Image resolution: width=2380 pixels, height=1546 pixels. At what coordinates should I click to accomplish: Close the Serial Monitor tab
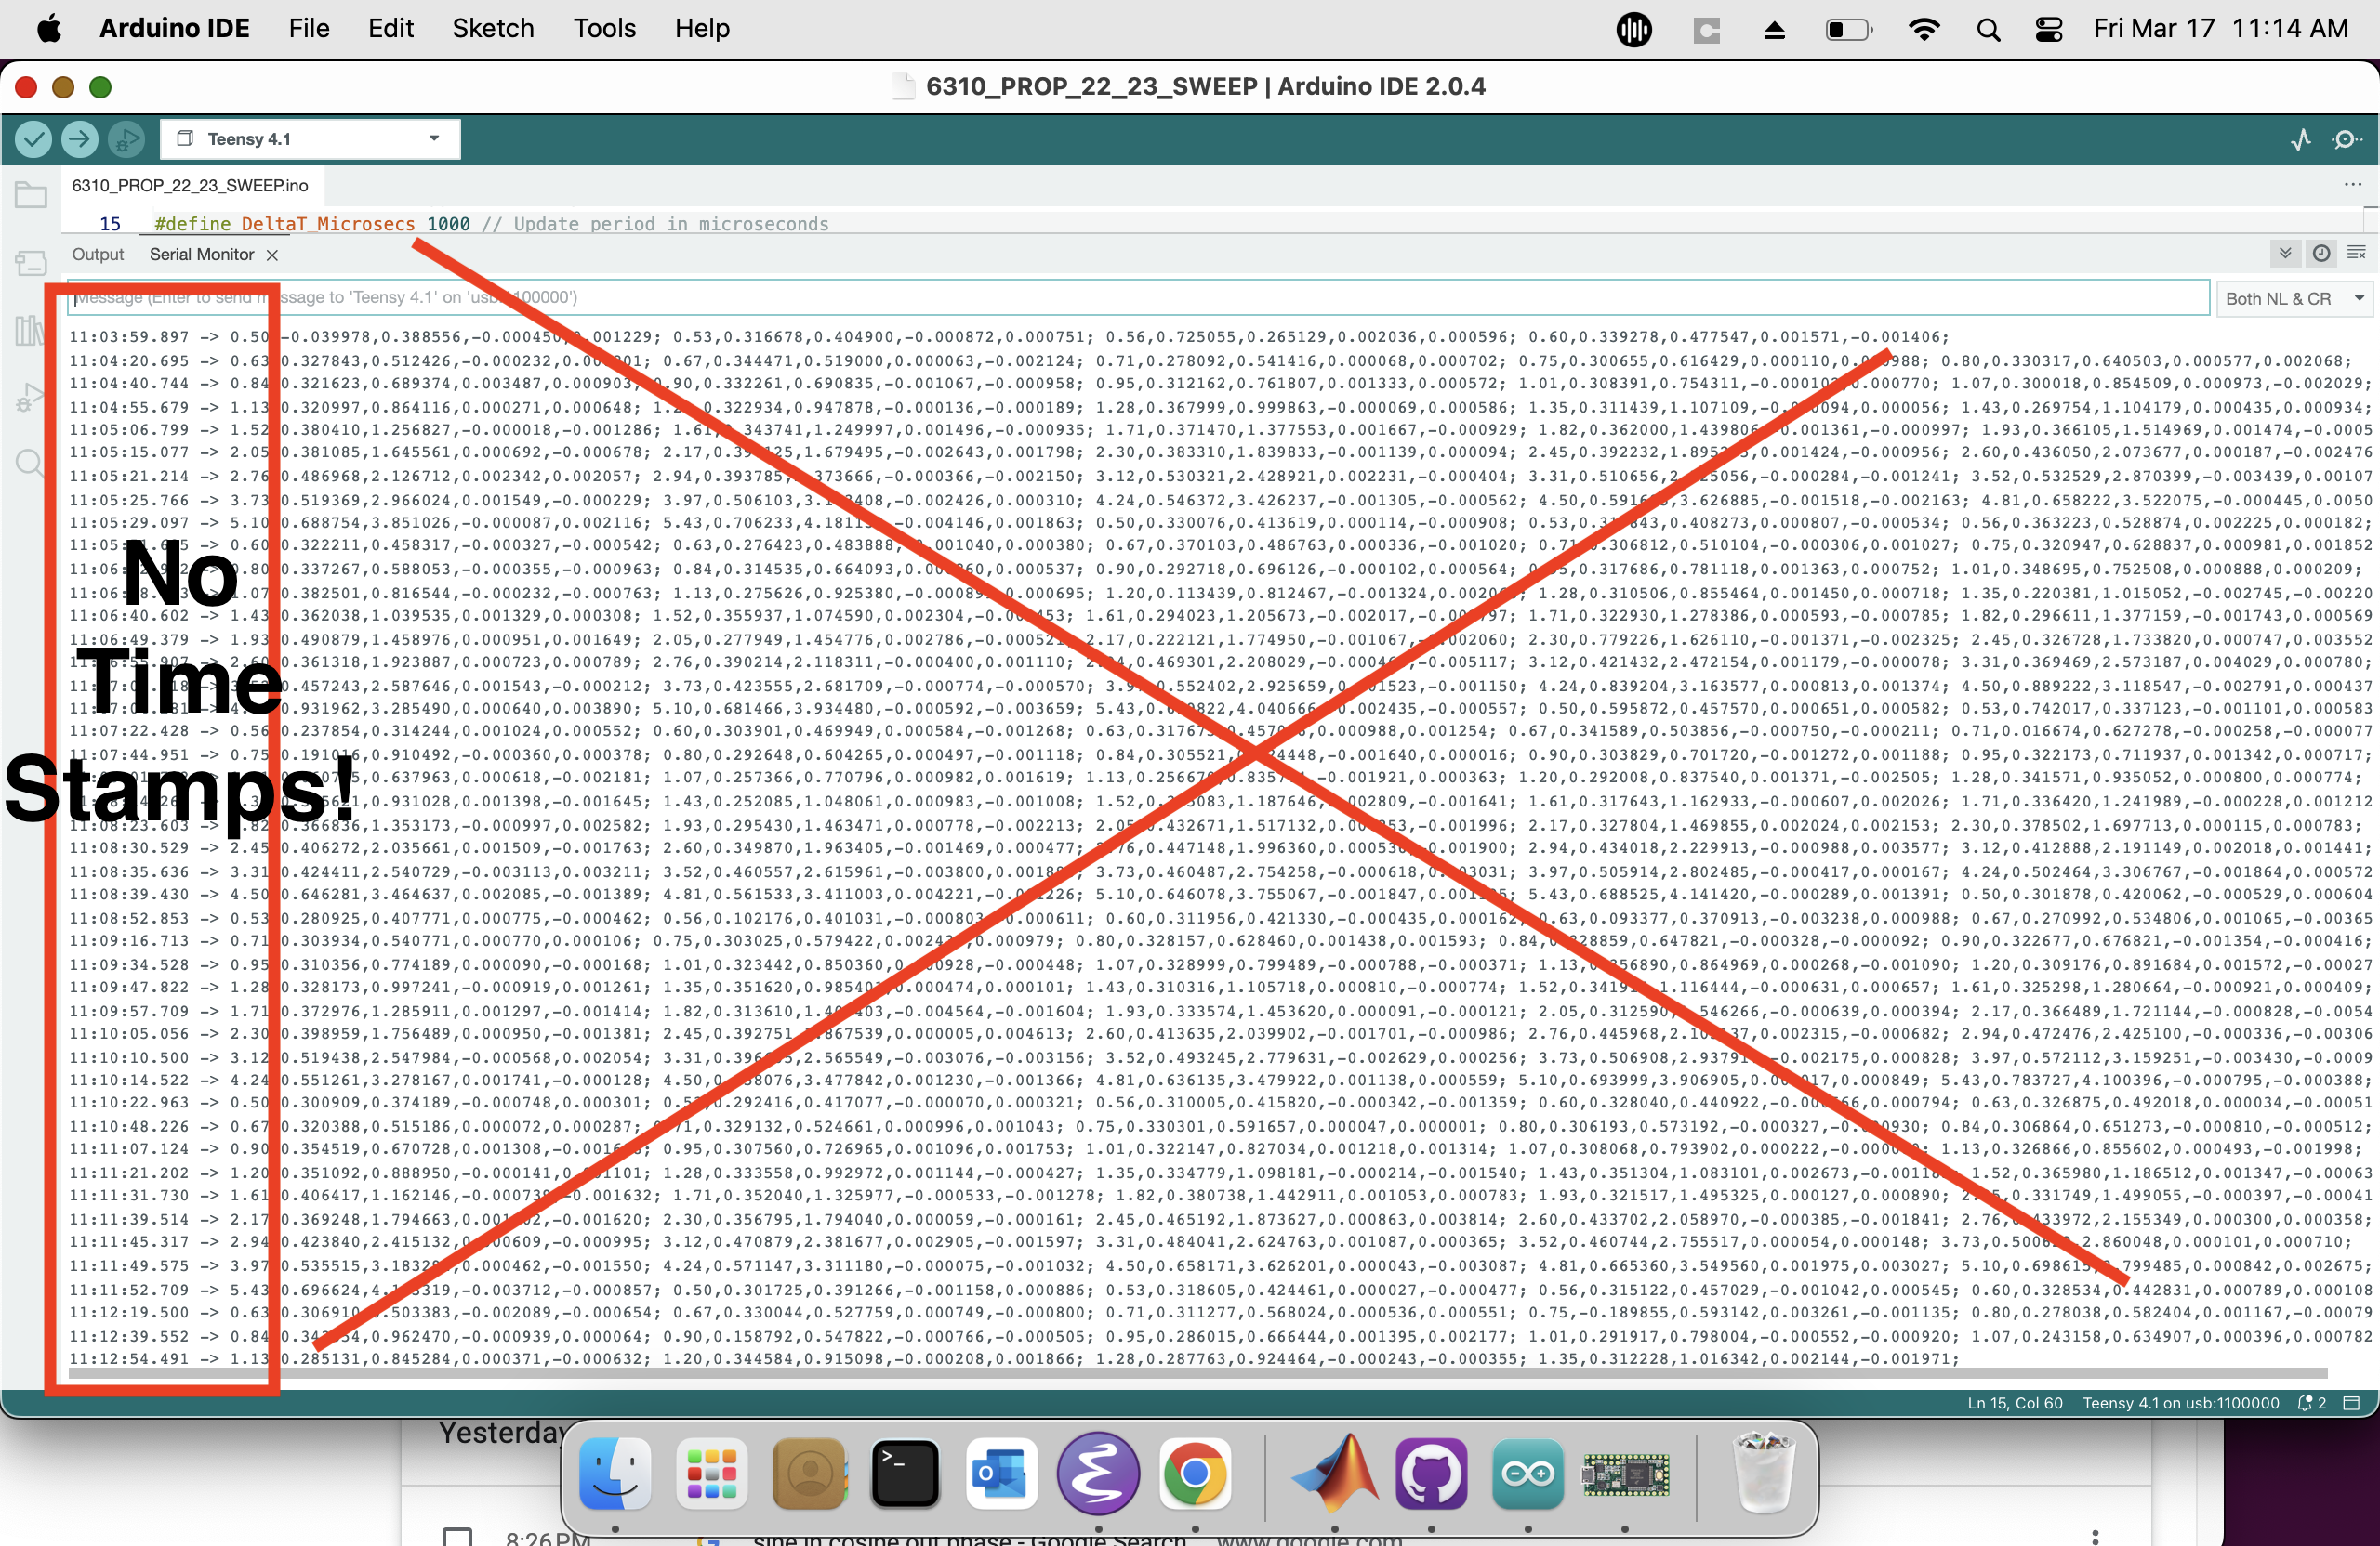[x=272, y=255]
